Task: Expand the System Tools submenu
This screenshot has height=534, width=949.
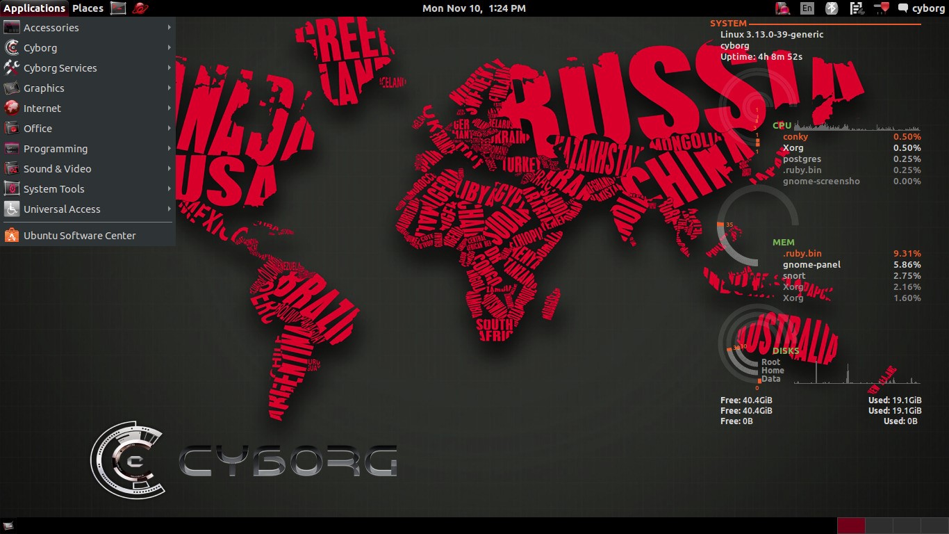Action: tap(54, 188)
